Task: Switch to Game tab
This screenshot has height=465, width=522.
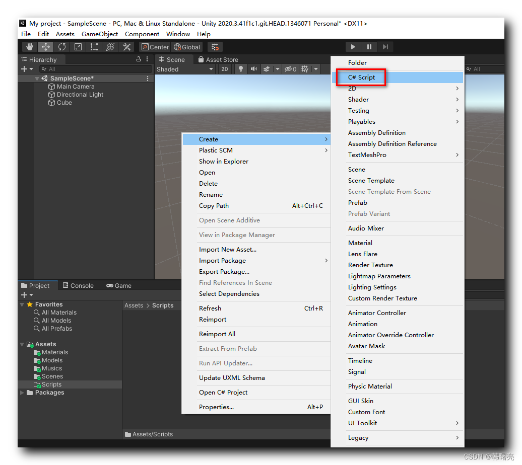Action: coord(119,286)
